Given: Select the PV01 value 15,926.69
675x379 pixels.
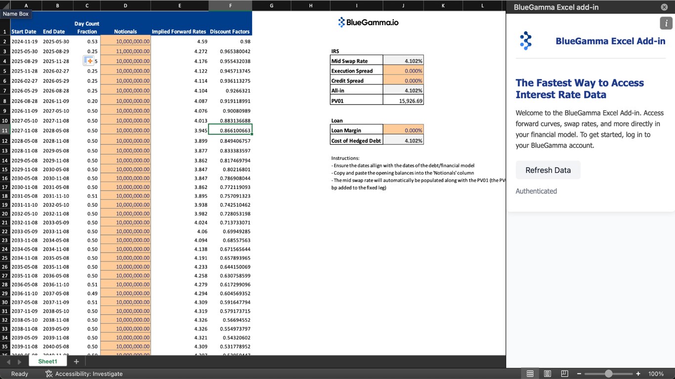Looking at the screenshot, I should [403, 101].
